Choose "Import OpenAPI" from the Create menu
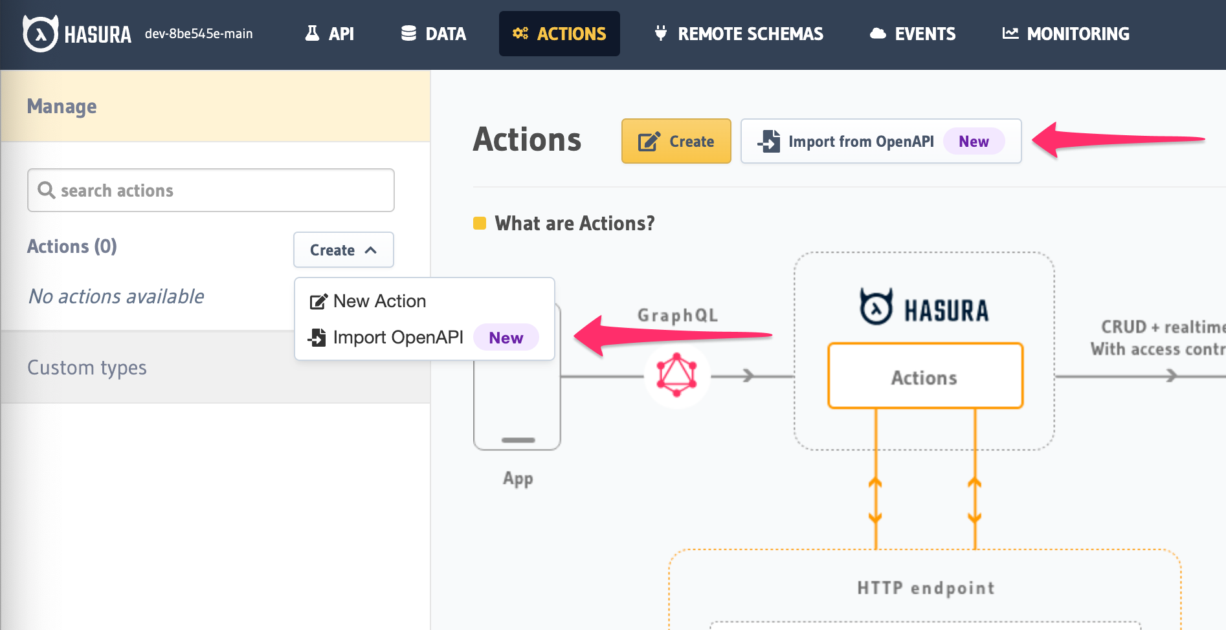The height and width of the screenshot is (630, 1226). pyautogui.click(x=397, y=337)
